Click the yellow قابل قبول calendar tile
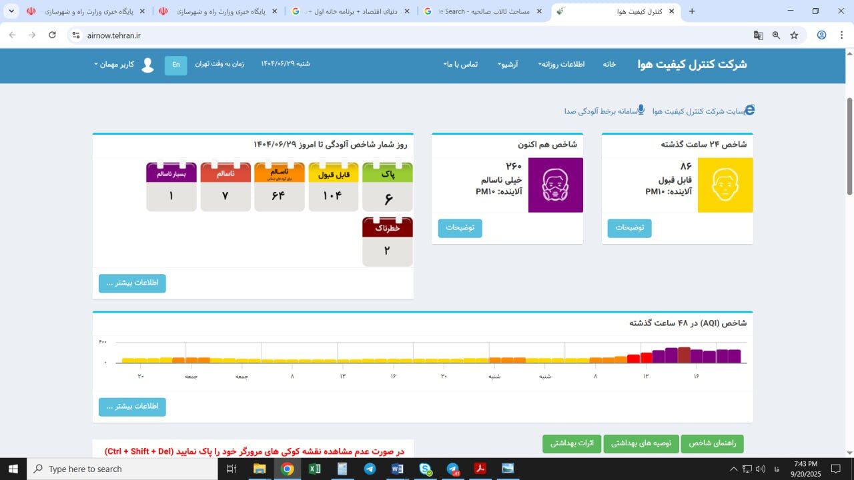Image resolution: width=854 pixels, height=480 pixels. [334, 187]
